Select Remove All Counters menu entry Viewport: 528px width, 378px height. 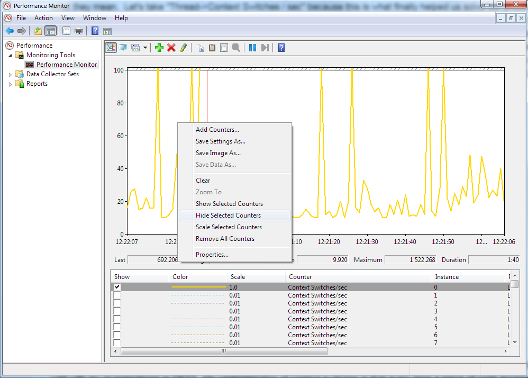coord(235,239)
